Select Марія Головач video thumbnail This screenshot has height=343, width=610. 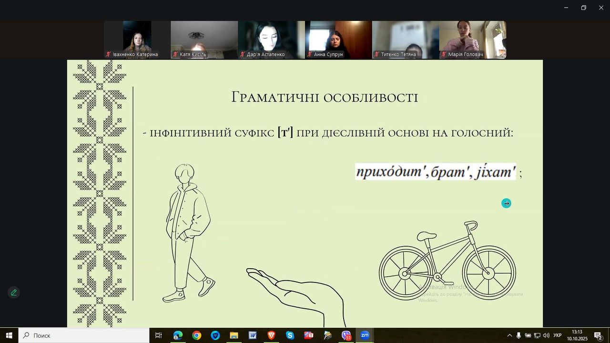point(472,40)
